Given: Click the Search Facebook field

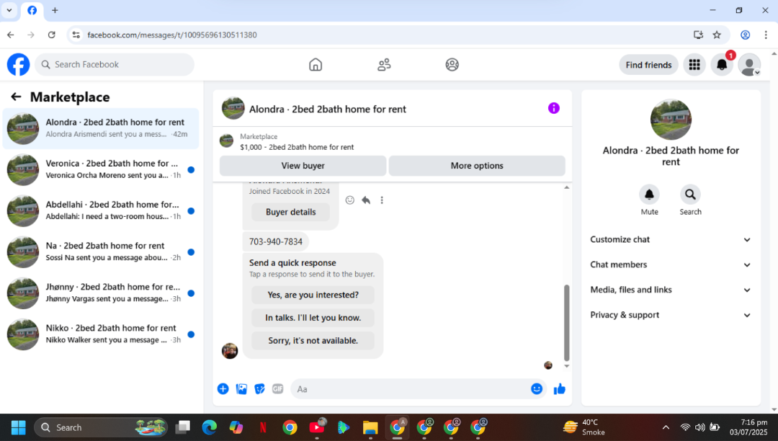Looking at the screenshot, I should (x=115, y=64).
